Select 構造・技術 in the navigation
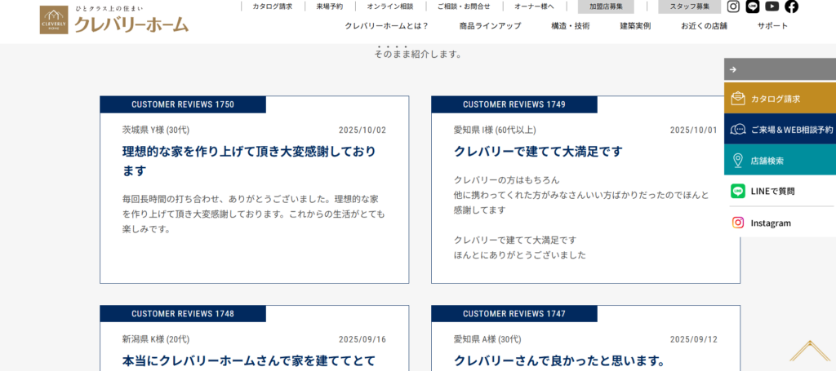Viewport: 836px width, 371px height. pos(570,26)
